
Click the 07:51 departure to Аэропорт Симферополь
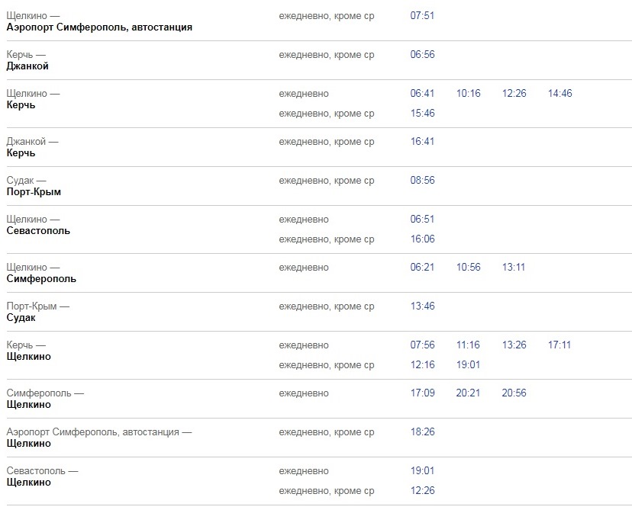pyautogui.click(x=422, y=15)
